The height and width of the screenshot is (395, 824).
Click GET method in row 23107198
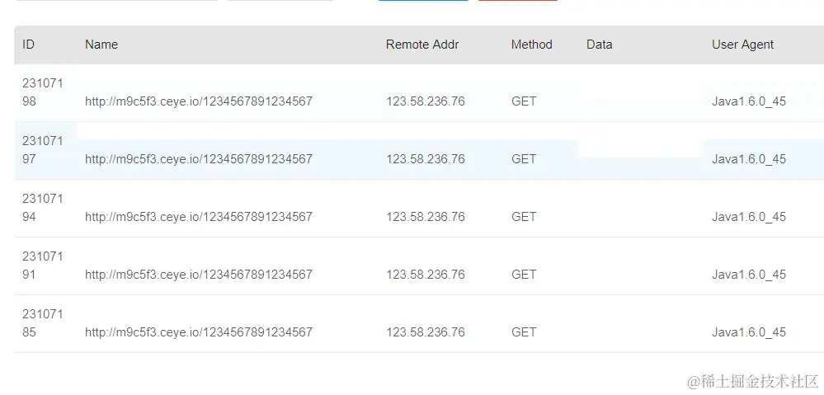pos(524,101)
